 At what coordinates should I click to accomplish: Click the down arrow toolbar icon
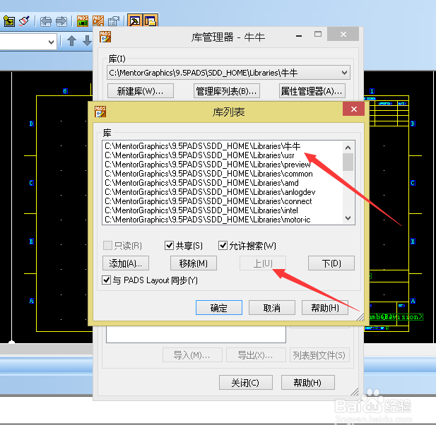tap(88, 40)
